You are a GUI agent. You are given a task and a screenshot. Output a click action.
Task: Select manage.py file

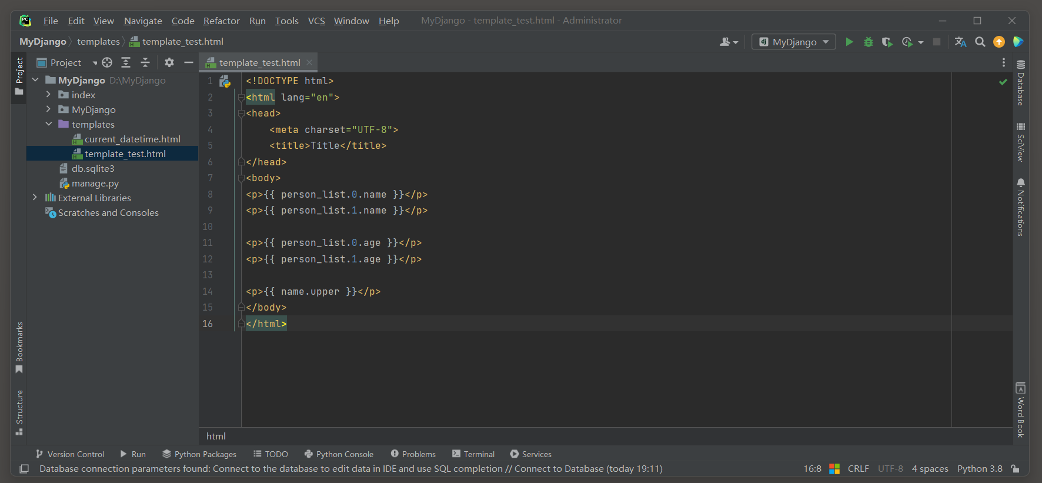95,183
